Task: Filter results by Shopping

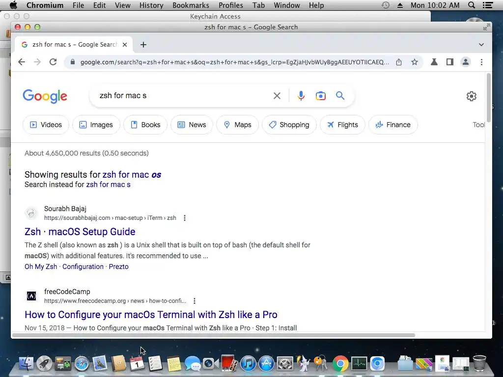Action: (x=289, y=125)
